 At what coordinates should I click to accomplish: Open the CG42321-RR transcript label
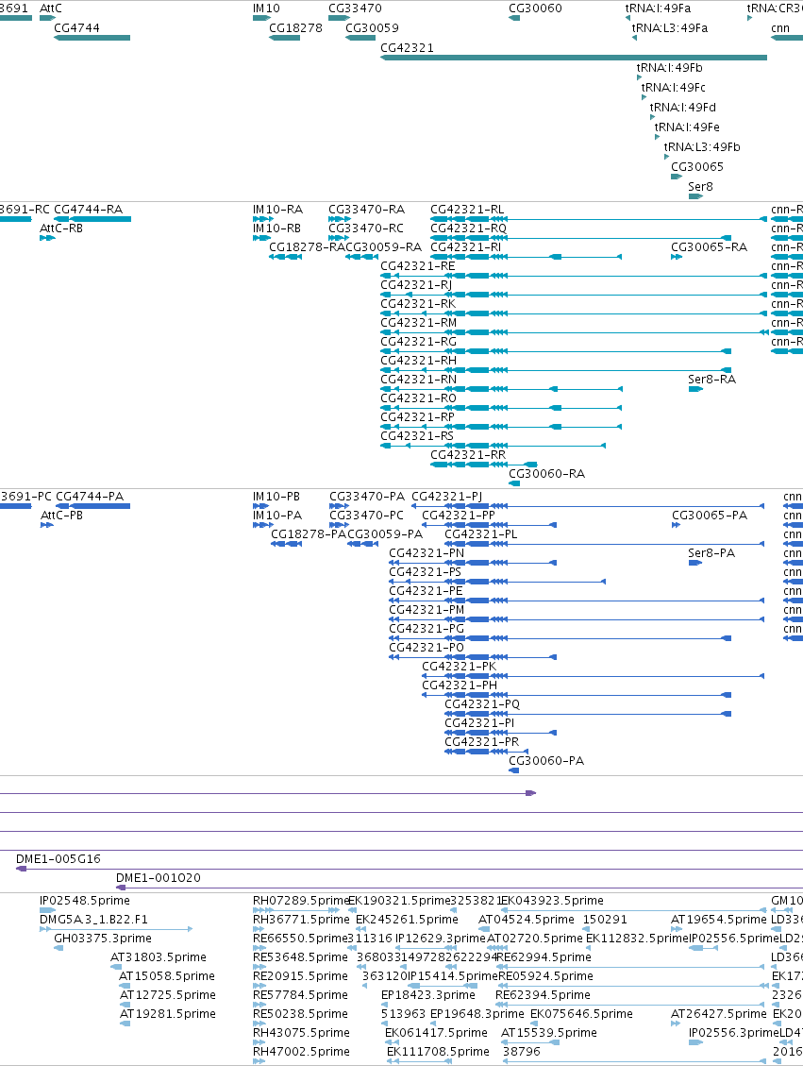[x=468, y=455]
